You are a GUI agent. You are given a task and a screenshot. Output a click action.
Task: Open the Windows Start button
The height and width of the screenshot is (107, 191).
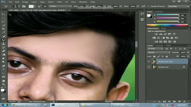(x=5, y=105)
